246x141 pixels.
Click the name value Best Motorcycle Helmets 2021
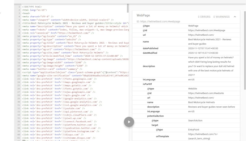tap(209, 41)
